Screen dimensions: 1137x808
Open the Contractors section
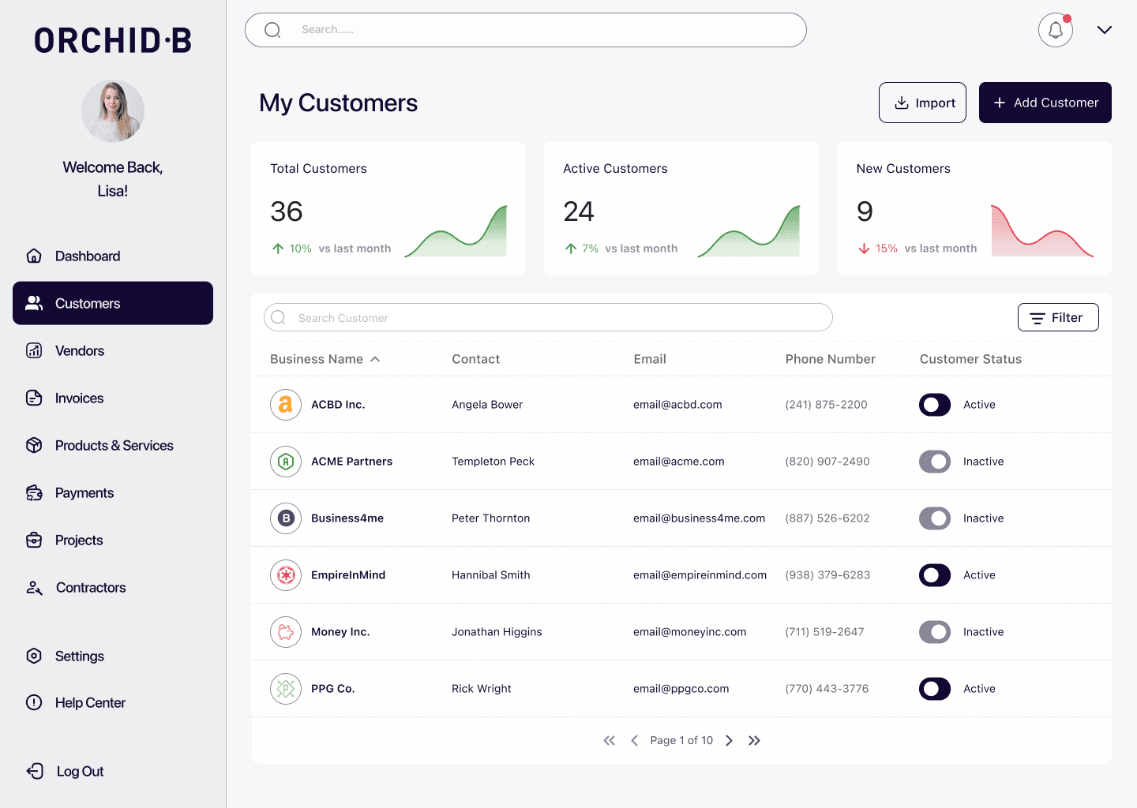coord(91,588)
